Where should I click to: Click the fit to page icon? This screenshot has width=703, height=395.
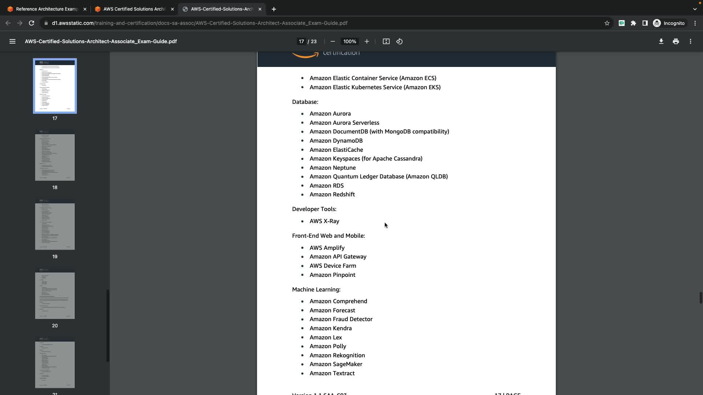tap(386, 41)
